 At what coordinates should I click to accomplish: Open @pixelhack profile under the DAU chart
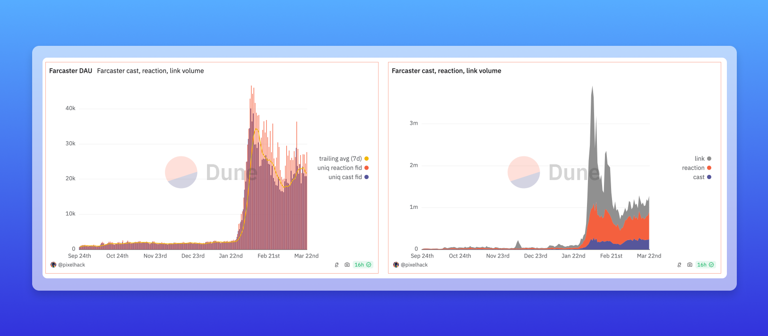(x=71, y=265)
